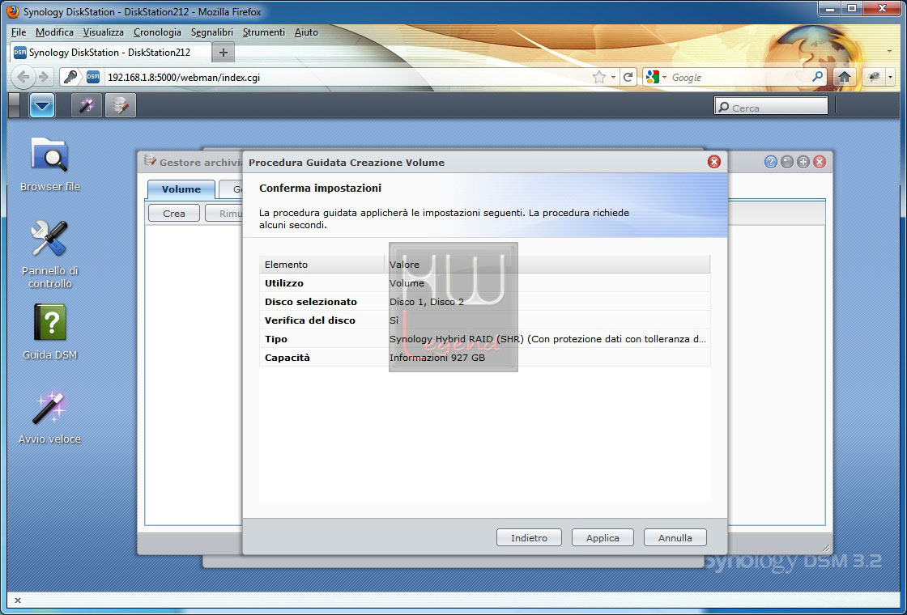Screen dimensions: 907x615
Task: Click the magic wand taskbar icon
Action: pos(86,105)
